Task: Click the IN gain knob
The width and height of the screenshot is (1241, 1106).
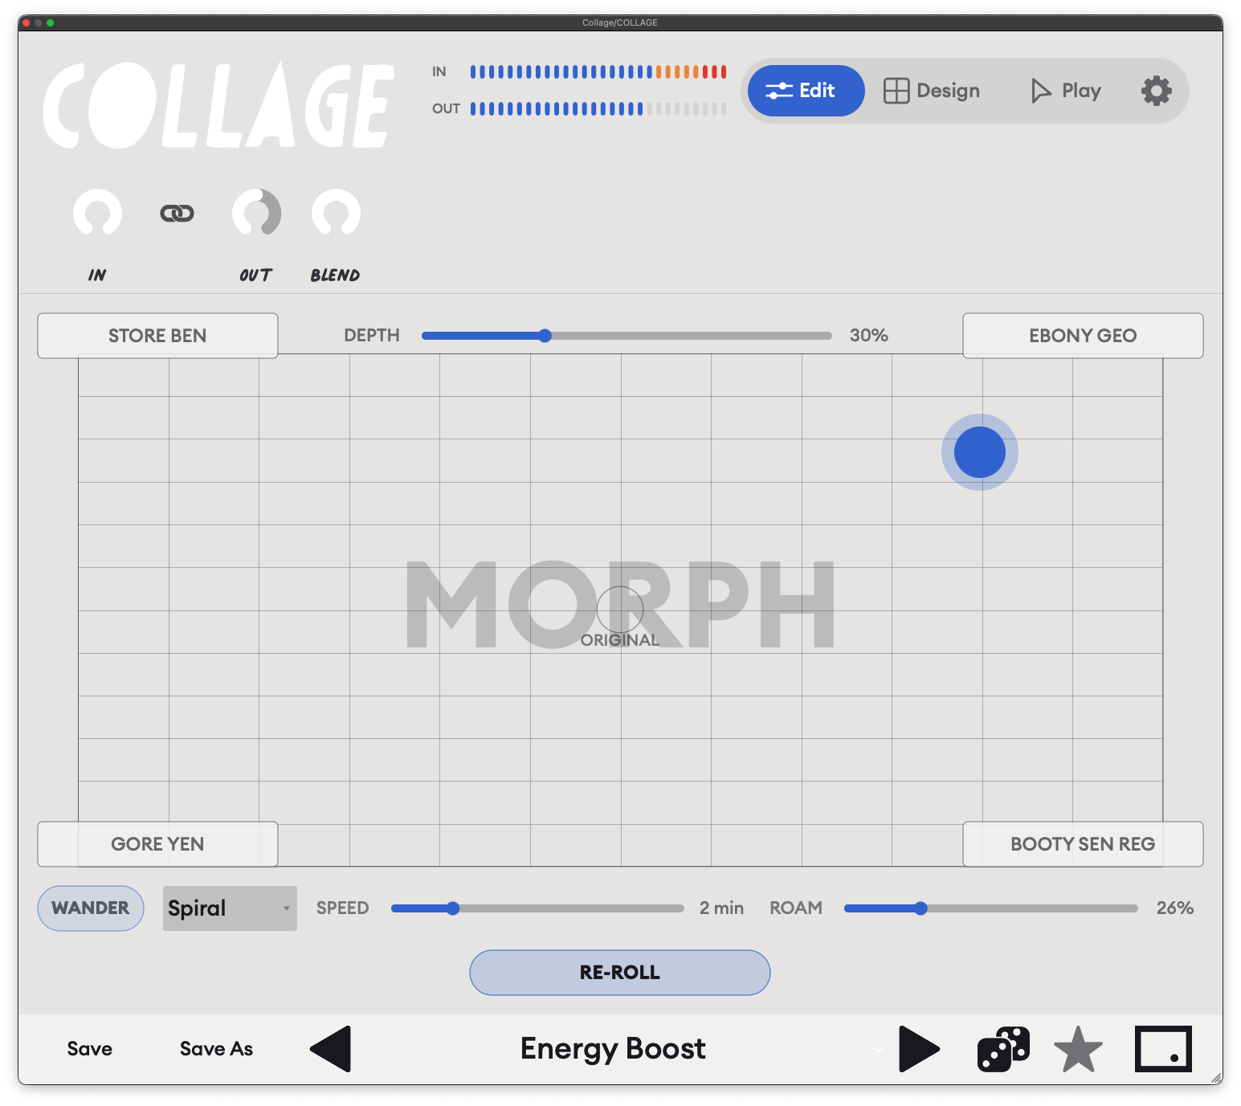Action: pos(97,213)
